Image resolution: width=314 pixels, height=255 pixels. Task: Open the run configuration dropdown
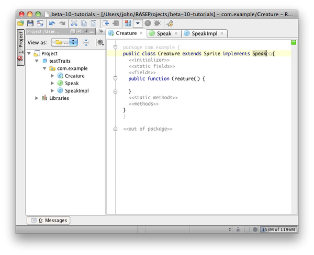coord(138,24)
